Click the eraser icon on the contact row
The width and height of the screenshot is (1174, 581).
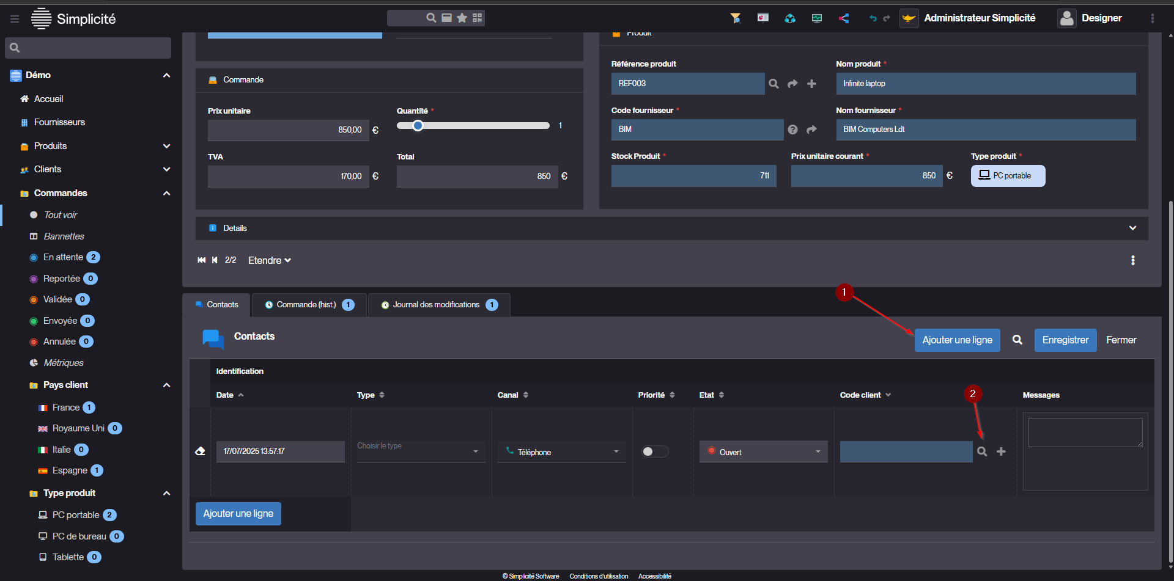(200, 451)
